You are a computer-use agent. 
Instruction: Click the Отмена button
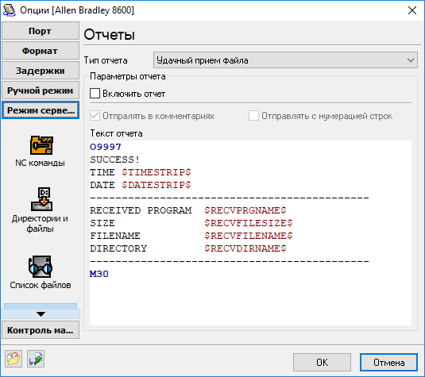coord(388,362)
